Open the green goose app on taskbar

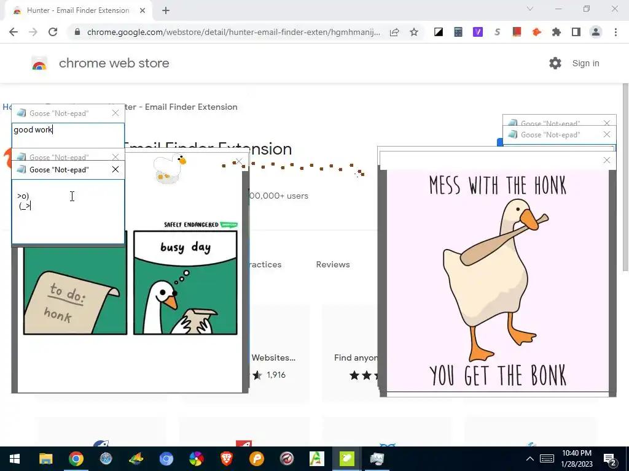click(x=347, y=459)
